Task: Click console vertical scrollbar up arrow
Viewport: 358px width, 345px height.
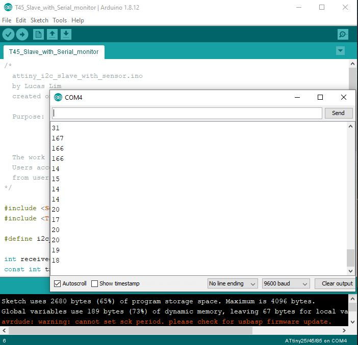Action: tap(352, 299)
